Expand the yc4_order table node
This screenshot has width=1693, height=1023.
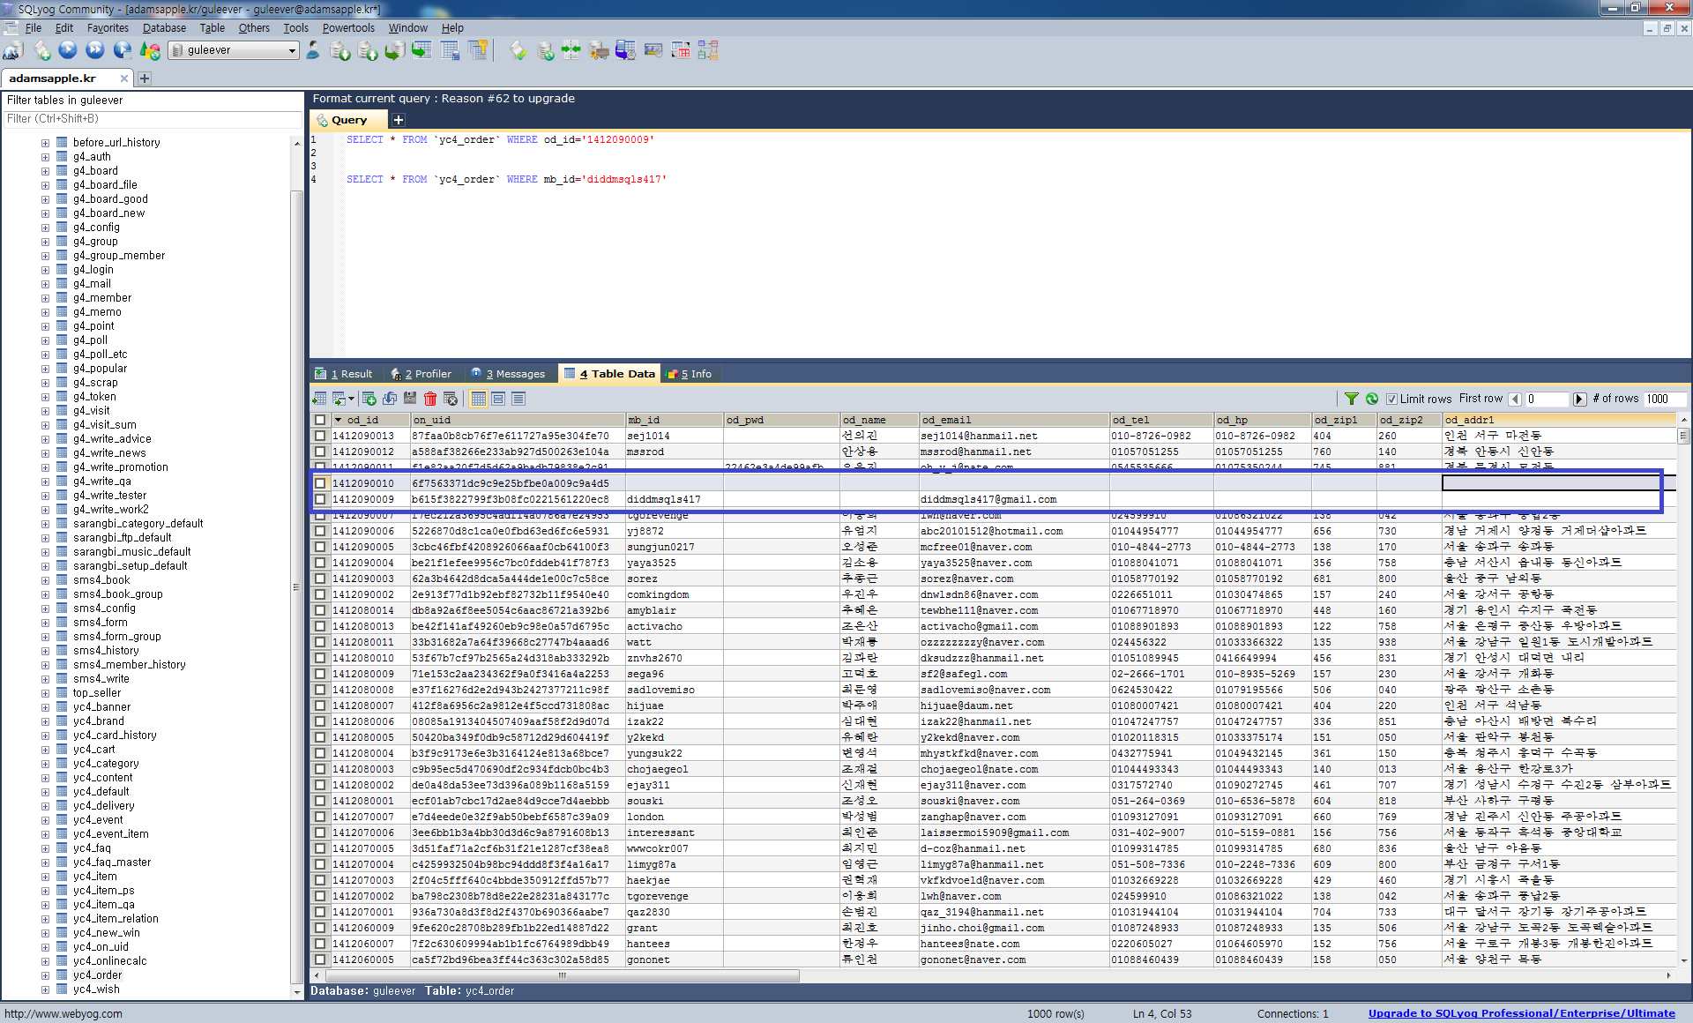(x=45, y=975)
